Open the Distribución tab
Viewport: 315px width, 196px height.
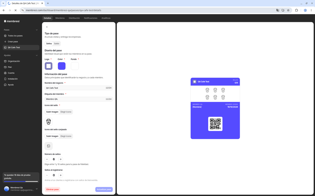pos(74,18)
